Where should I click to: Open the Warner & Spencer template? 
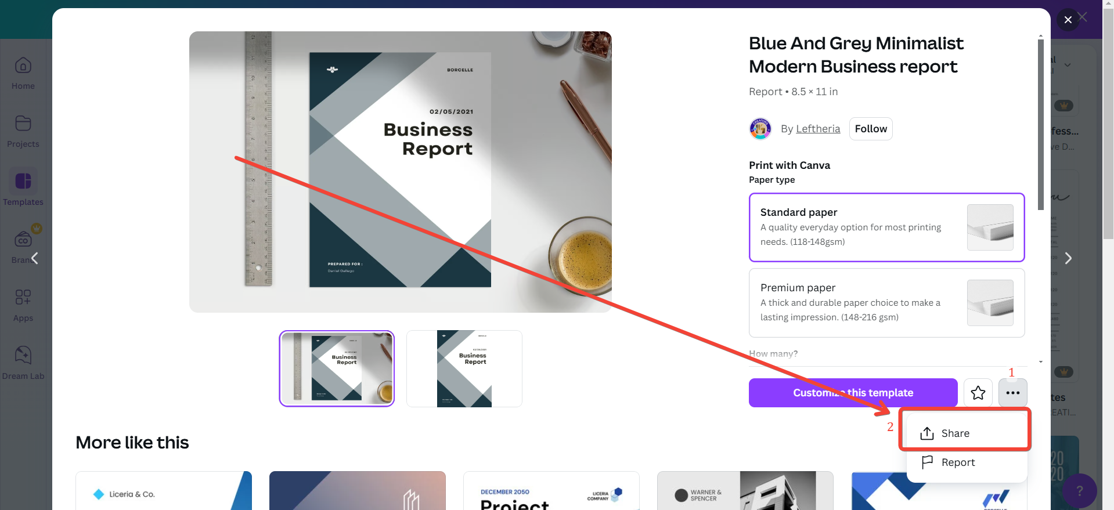[x=745, y=491]
